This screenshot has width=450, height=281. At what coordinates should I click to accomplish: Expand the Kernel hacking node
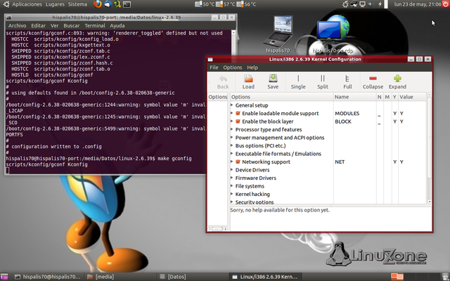[x=232, y=194]
